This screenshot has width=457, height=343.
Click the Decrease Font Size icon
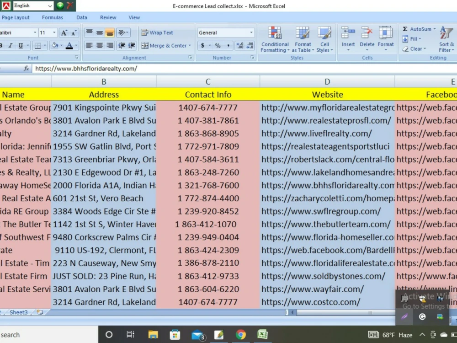(x=74, y=32)
